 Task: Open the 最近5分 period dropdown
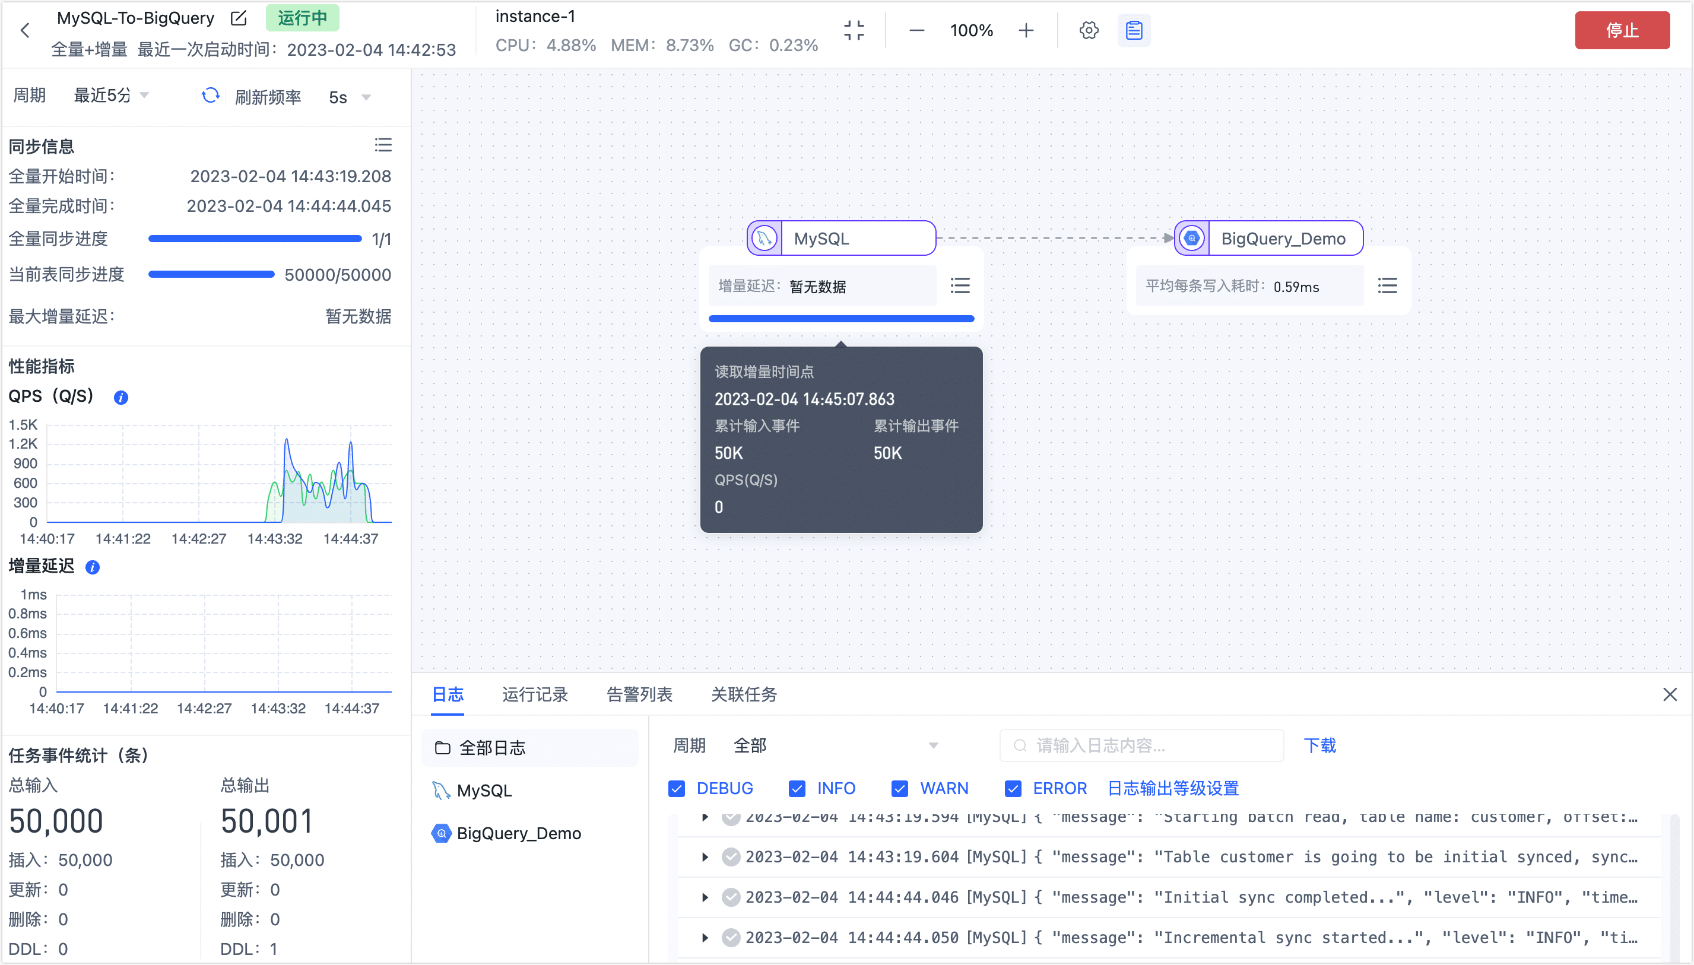(x=110, y=96)
